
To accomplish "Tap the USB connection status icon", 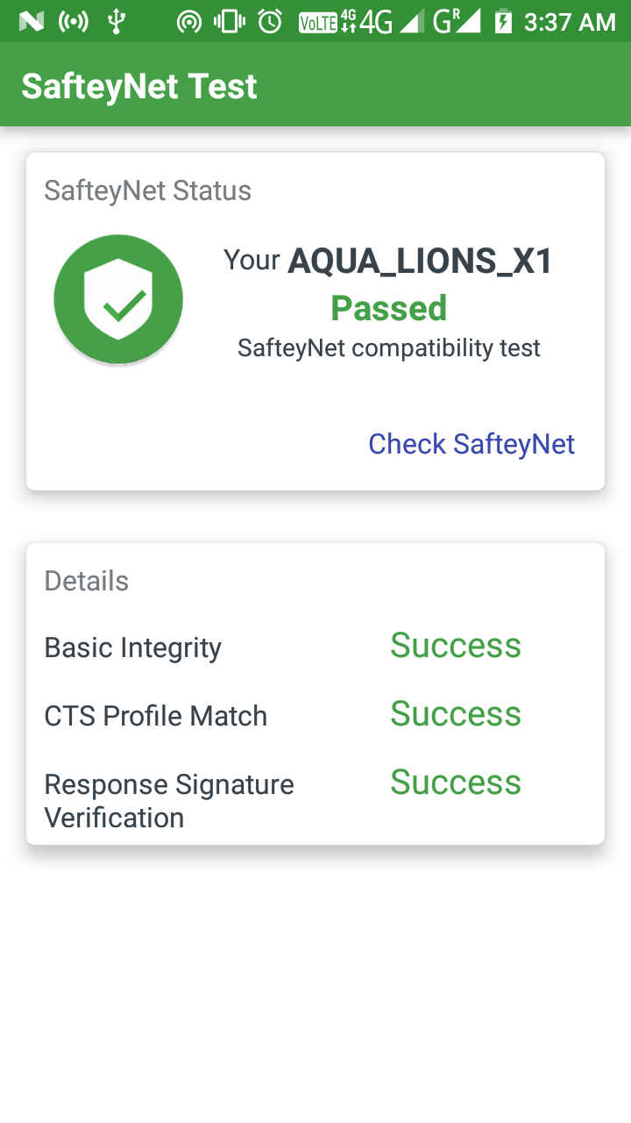I will pos(115,21).
